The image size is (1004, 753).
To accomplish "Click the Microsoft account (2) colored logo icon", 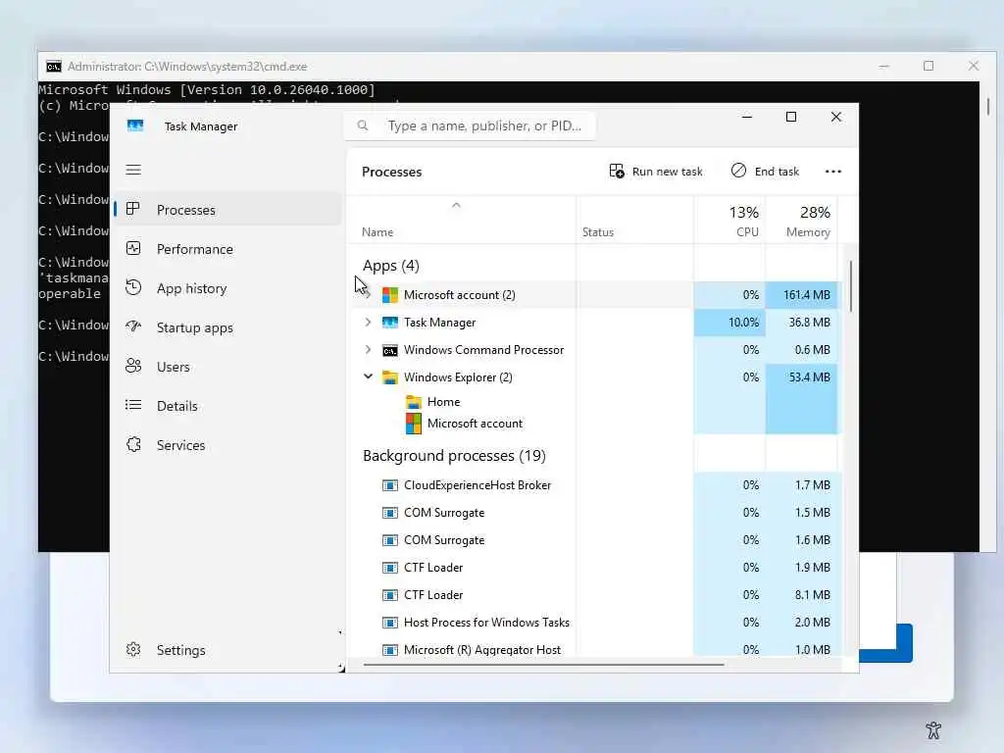I will pyautogui.click(x=390, y=294).
